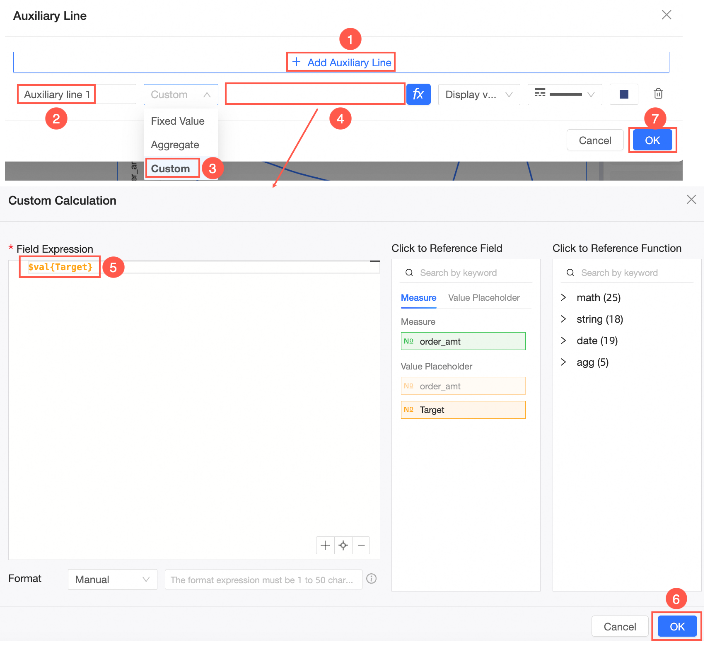Open the fx custom calculation editor
The image size is (710, 647).
[x=418, y=94]
